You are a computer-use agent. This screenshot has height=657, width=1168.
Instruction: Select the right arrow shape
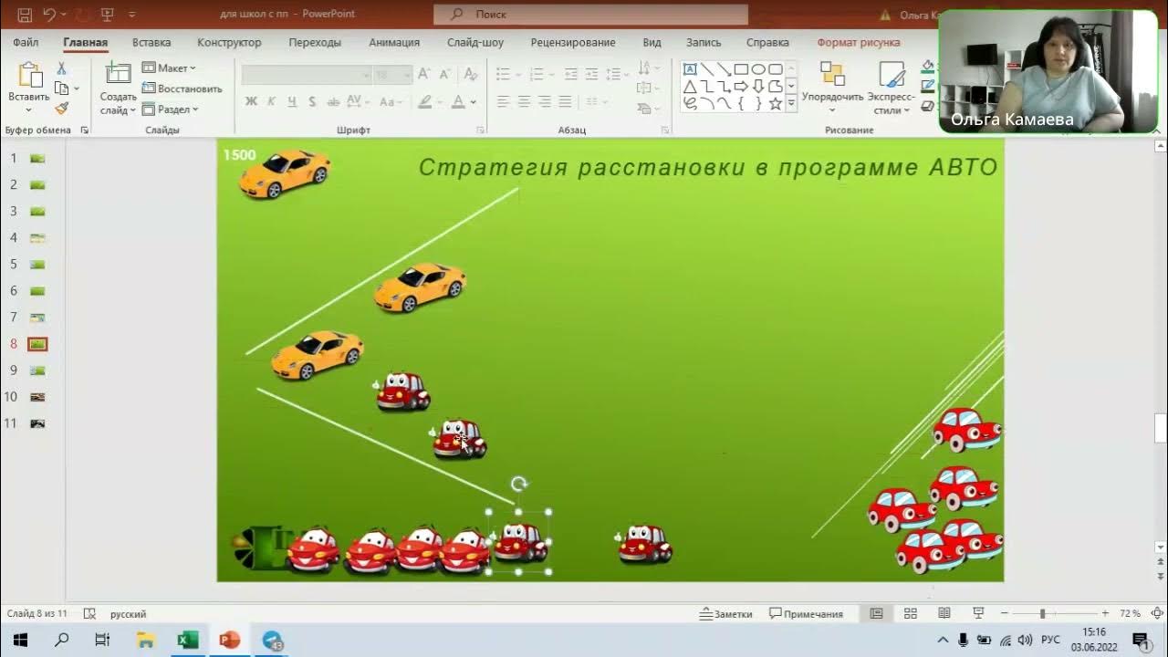pos(741,87)
